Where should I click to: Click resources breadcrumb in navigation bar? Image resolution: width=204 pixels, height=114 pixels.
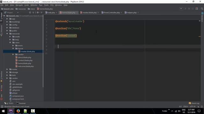(x=20, y=9)
